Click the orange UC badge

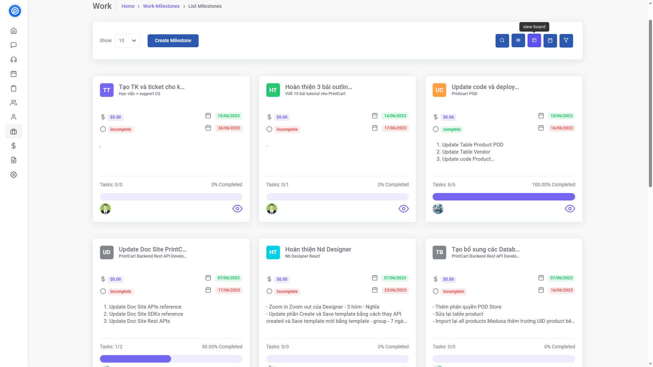coord(439,90)
